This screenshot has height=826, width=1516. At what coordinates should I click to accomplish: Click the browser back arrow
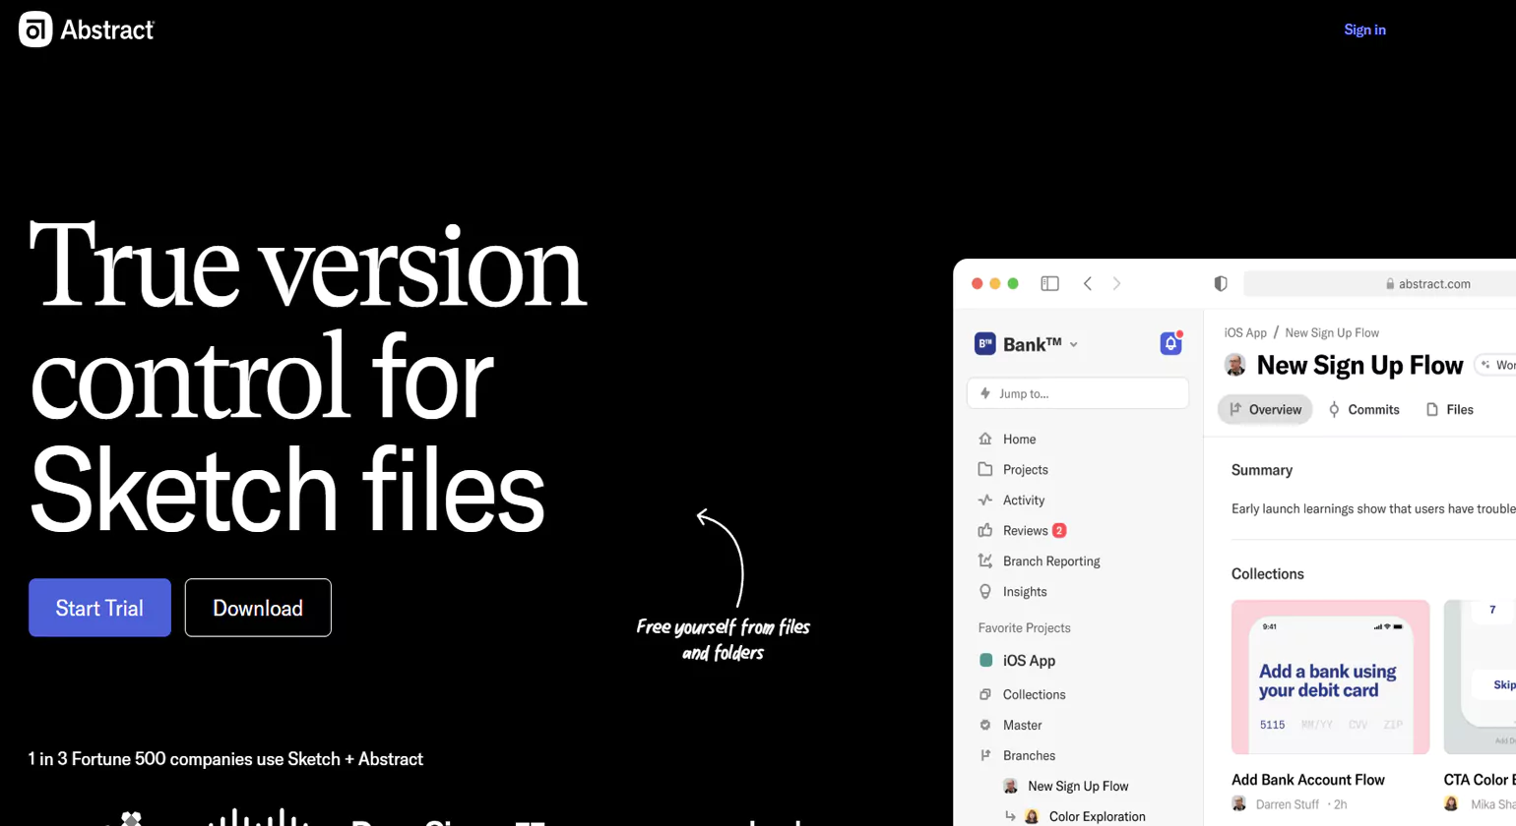coord(1088,283)
